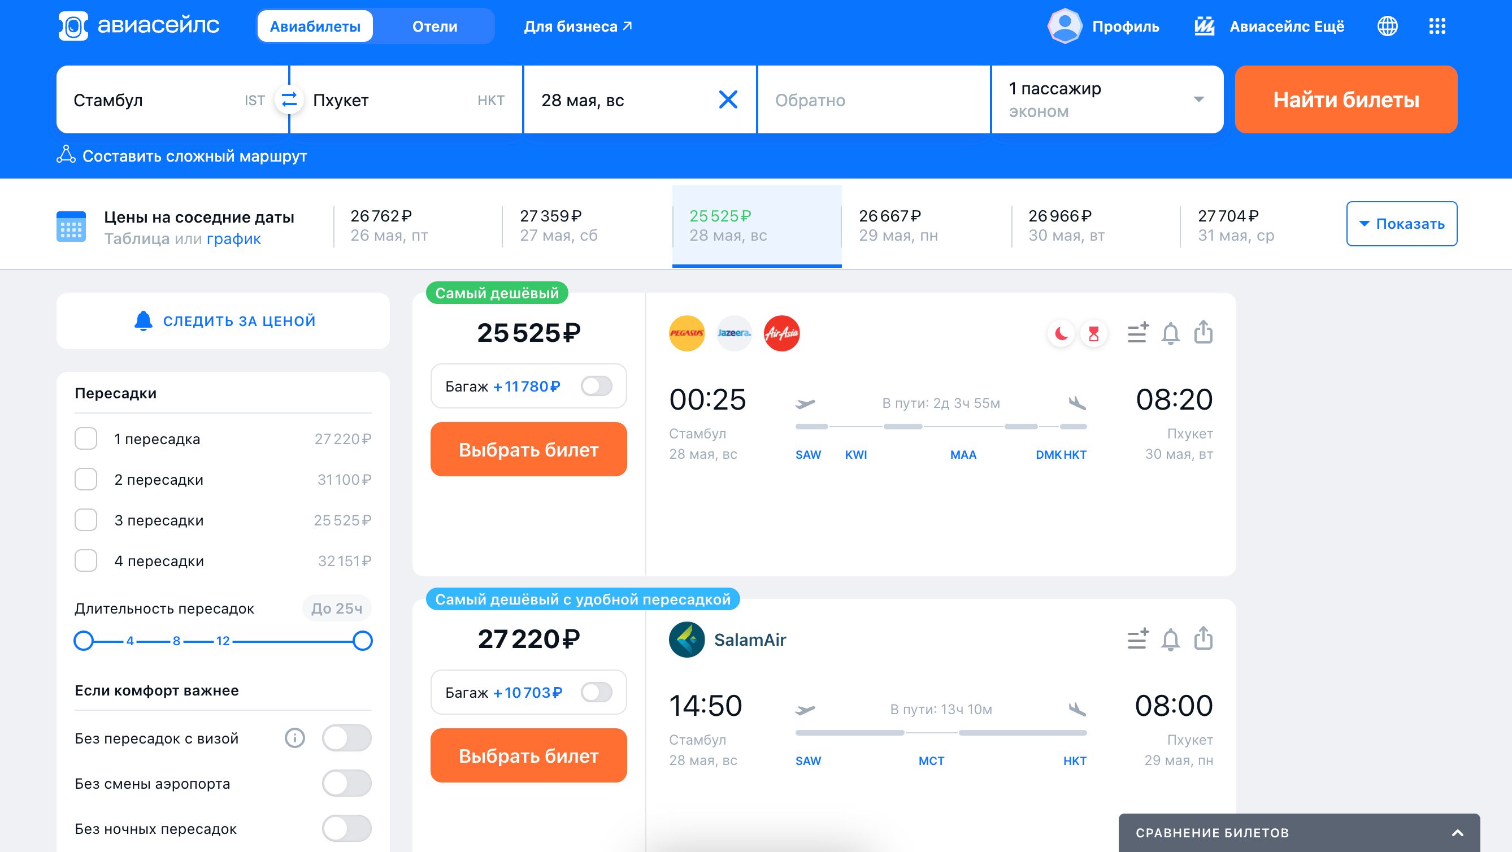The height and width of the screenshot is (852, 1512).
Task: Click the 8 mark on duration slider
Action: pos(176,641)
